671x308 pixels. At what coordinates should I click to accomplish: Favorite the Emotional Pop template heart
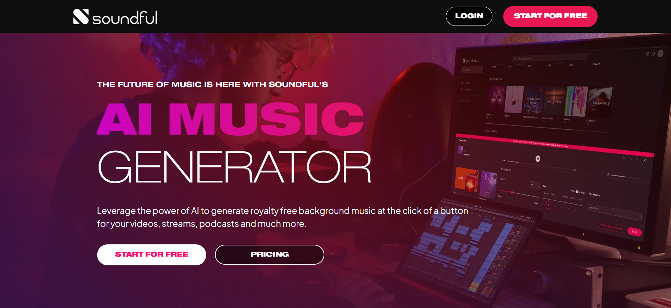[x=562, y=91]
